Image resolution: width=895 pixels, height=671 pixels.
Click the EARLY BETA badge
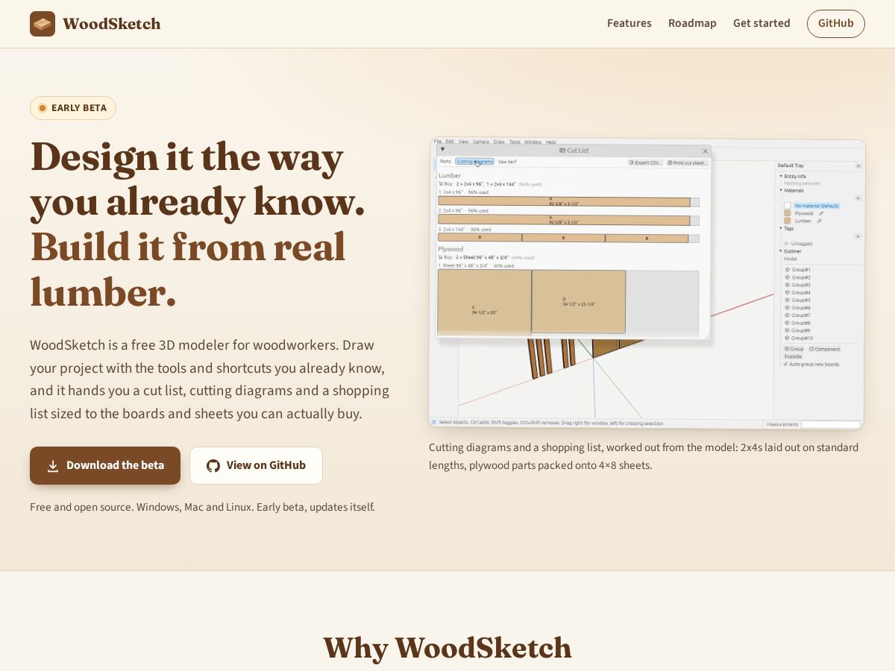tap(73, 108)
